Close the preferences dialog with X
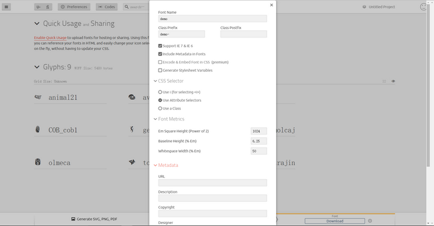Image resolution: width=434 pixels, height=226 pixels. coord(271,5)
